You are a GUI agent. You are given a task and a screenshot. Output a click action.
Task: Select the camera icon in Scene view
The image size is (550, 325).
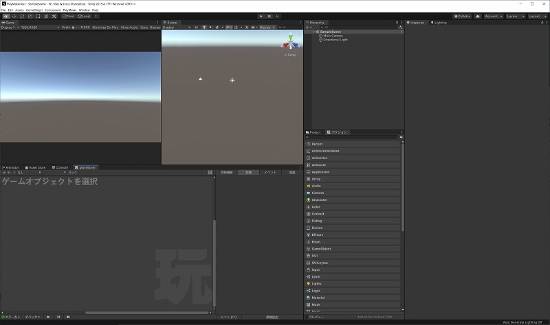point(200,79)
